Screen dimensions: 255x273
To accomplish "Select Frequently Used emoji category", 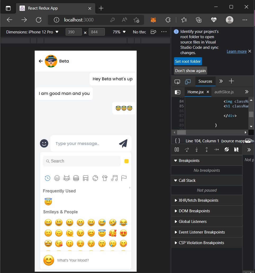I will [47, 178].
